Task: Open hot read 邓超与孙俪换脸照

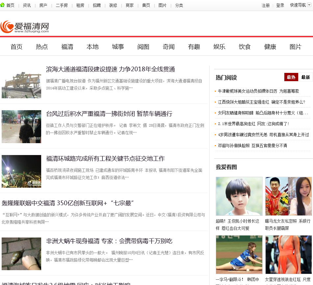Action: click(252, 145)
